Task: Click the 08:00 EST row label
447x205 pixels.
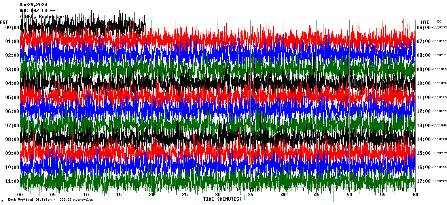Action: [12, 139]
